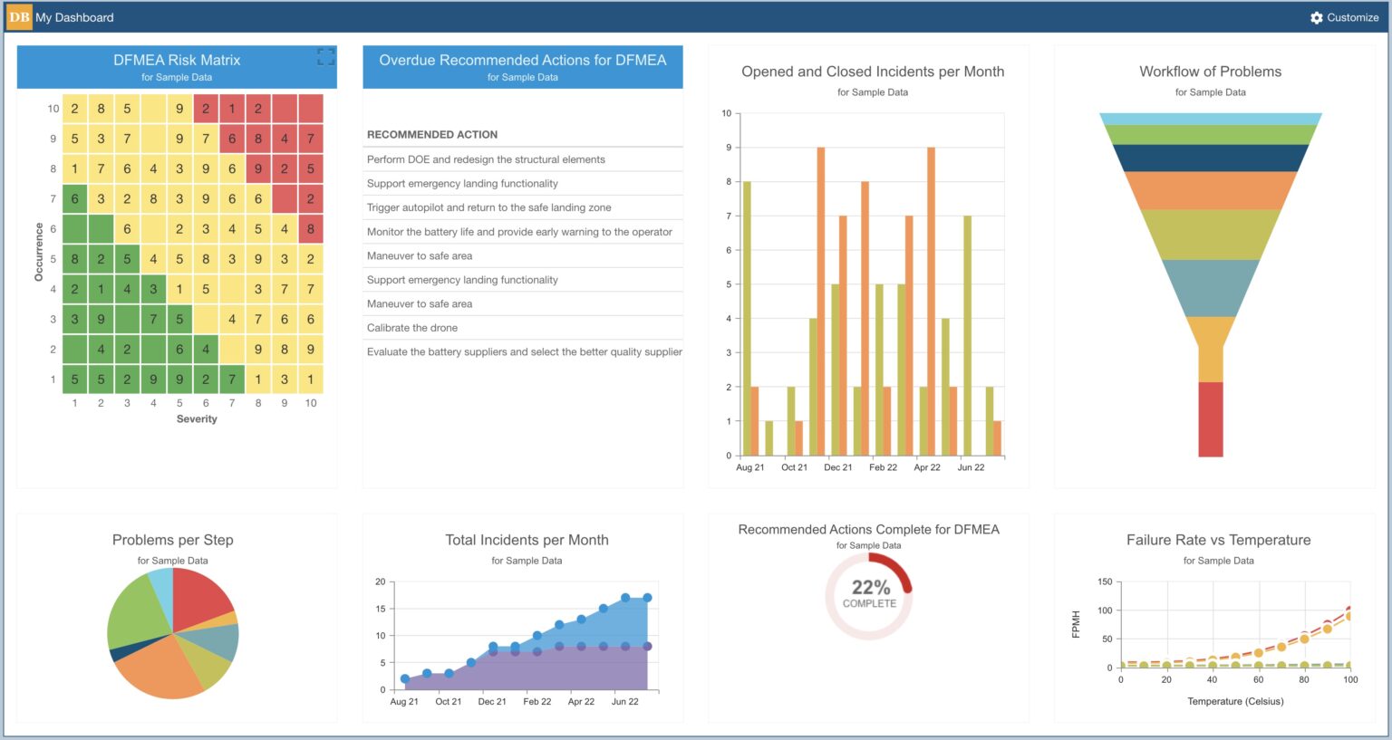Click the red bottom segment of the funnel
1392x740 pixels.
[x=1212, y=421]
